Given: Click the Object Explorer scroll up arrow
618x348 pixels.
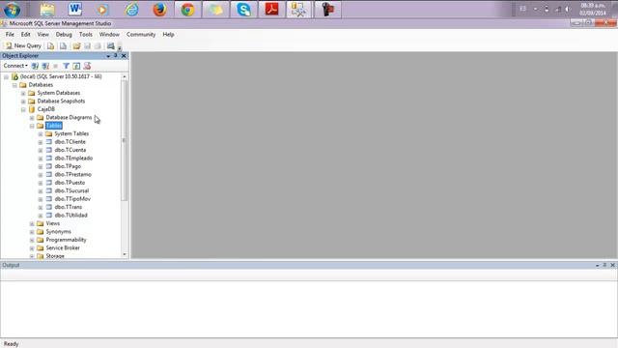Looking at the screenshot, I should [125, 76].
